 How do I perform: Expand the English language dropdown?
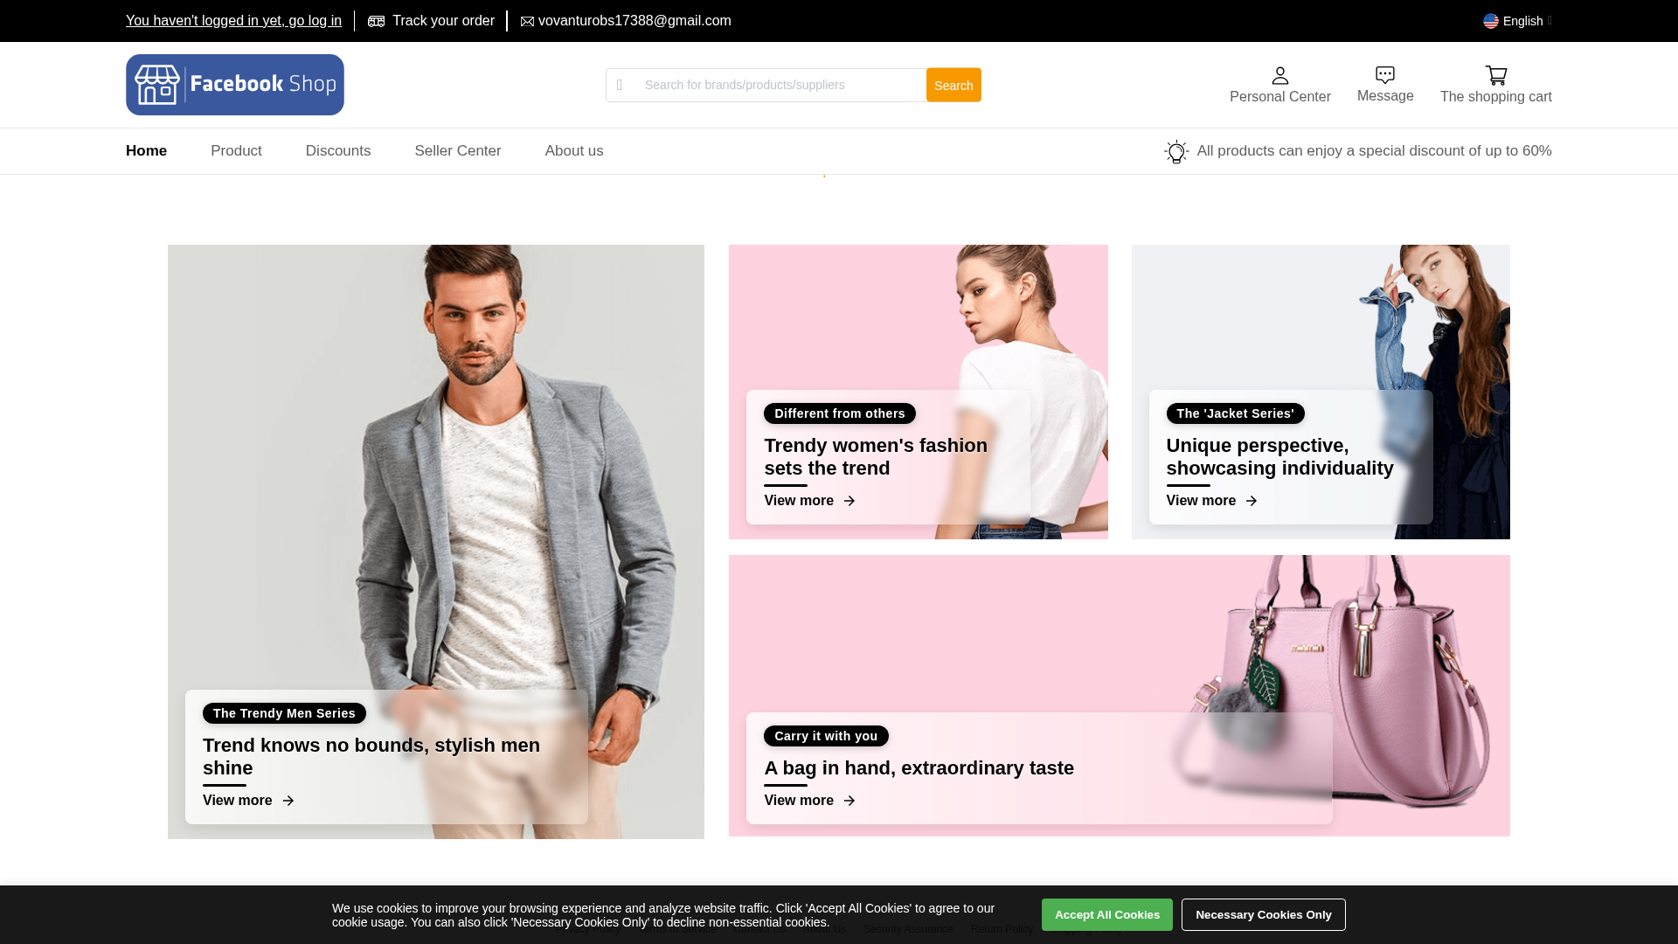tap(1522, 21)
